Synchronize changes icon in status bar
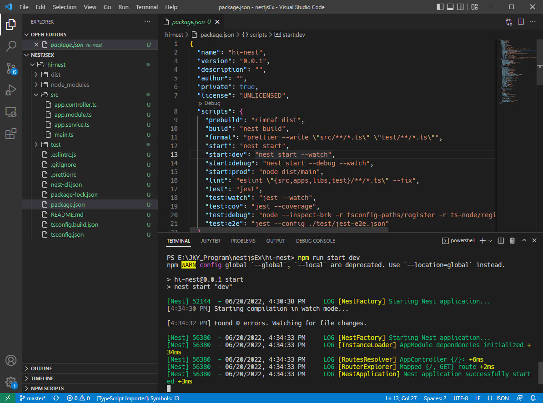 56,398
